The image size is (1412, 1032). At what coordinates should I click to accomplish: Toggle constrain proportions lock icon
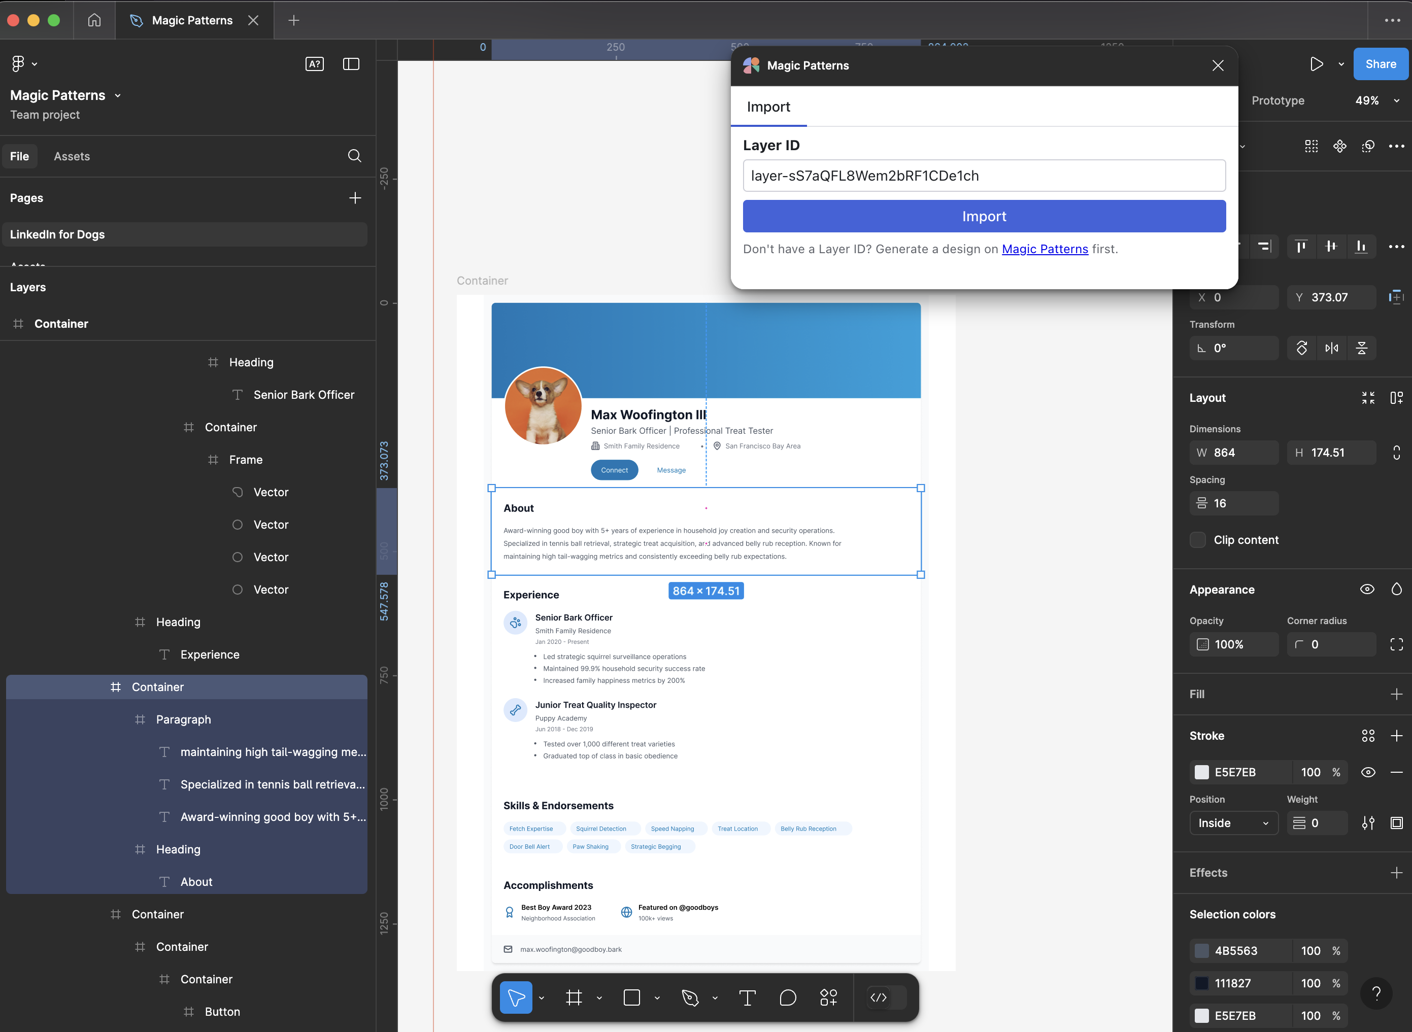click(x=1396, y=452)
